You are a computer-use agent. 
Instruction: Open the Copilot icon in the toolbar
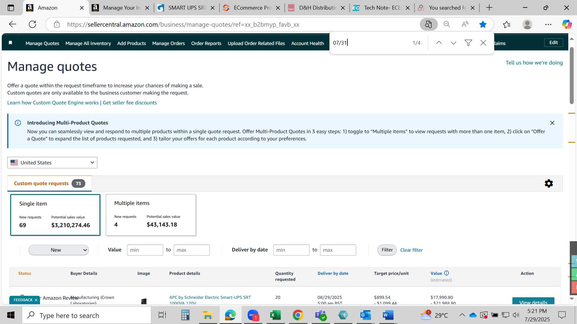pos(567,24)
